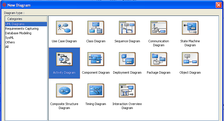Select the Communication Diagram icon

158,28
